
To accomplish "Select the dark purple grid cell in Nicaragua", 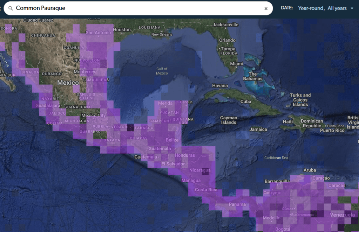I will [206, 171].
